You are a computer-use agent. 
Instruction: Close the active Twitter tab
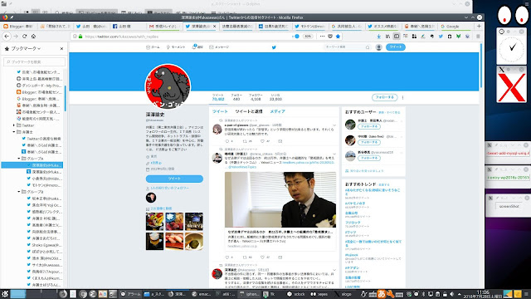pyautogui.click(x=214, y=26)
